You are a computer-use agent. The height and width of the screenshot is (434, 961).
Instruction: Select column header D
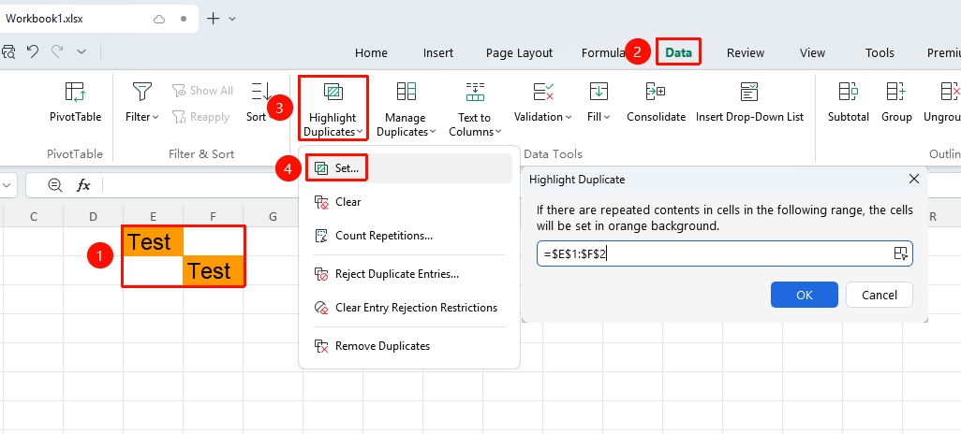93,216
